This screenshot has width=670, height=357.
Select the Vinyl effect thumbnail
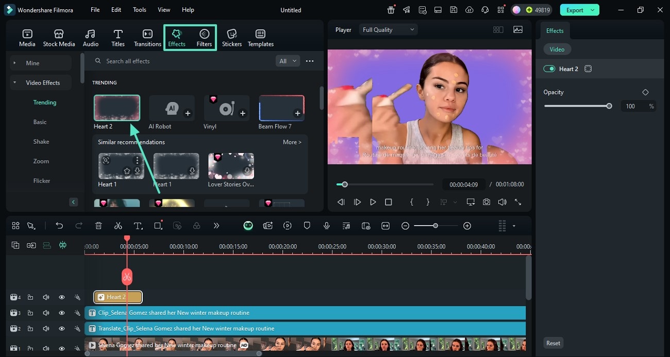pos(227,108)
